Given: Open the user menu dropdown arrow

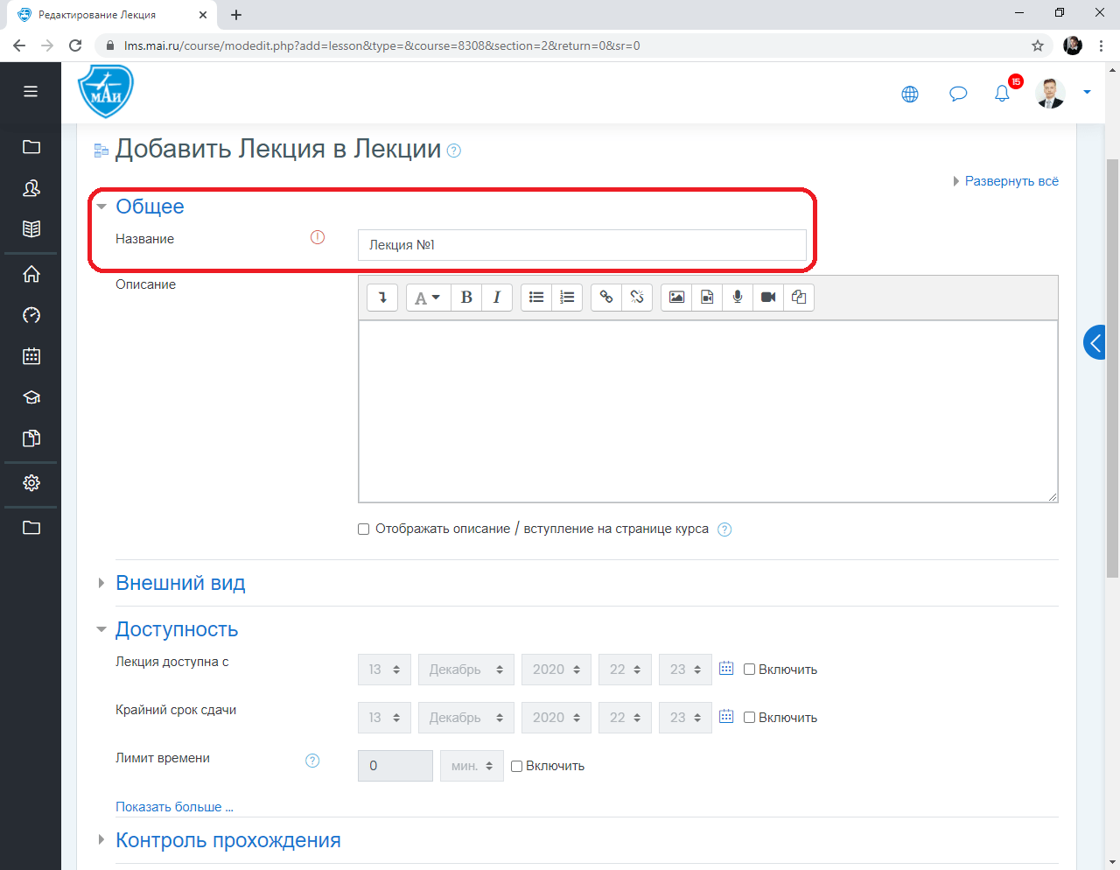Looking at the screenshot, I should click(x=1087, y=92).
